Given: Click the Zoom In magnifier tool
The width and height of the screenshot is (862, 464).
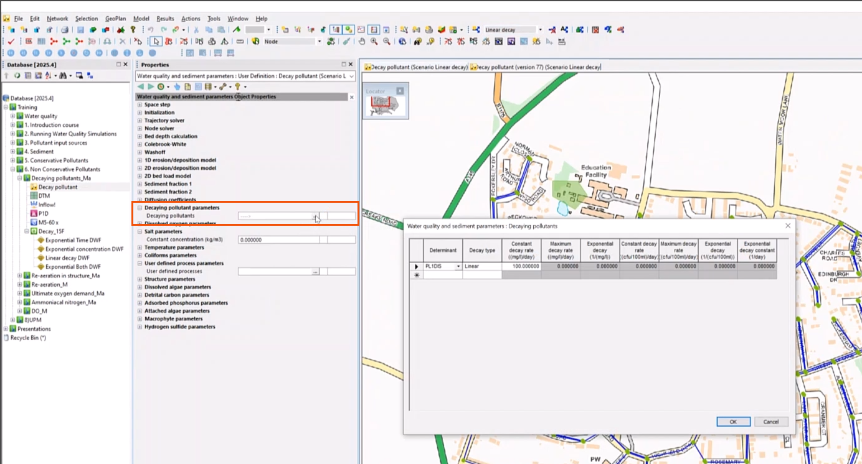Looking at the screenshot, I should [374, 41].
